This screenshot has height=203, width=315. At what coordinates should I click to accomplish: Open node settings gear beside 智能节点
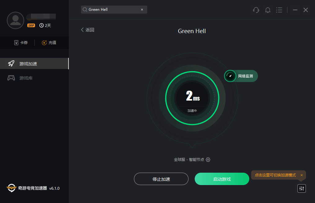click(208, 160)
